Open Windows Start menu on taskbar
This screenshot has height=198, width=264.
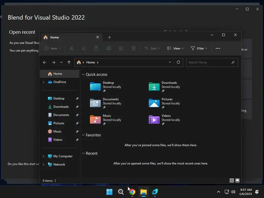109,192
